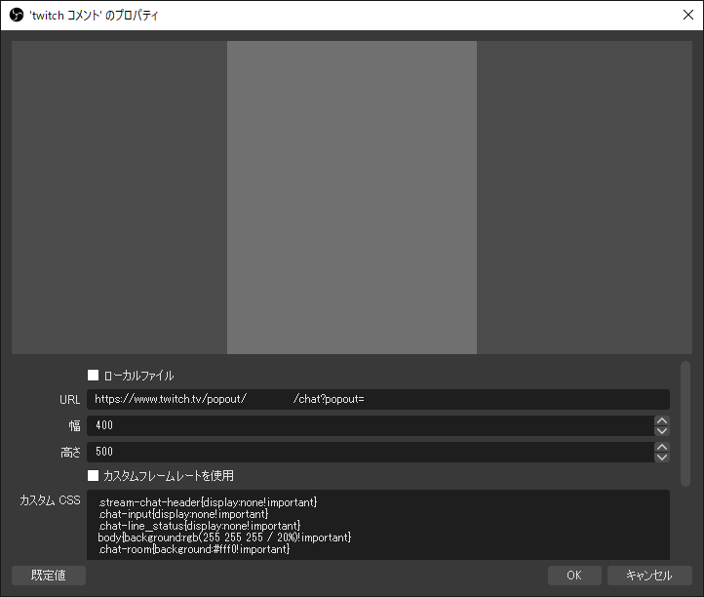Click the 高さ value field showing 500
Viewport: 704px width, 597px height.
[x=371, y=452]
